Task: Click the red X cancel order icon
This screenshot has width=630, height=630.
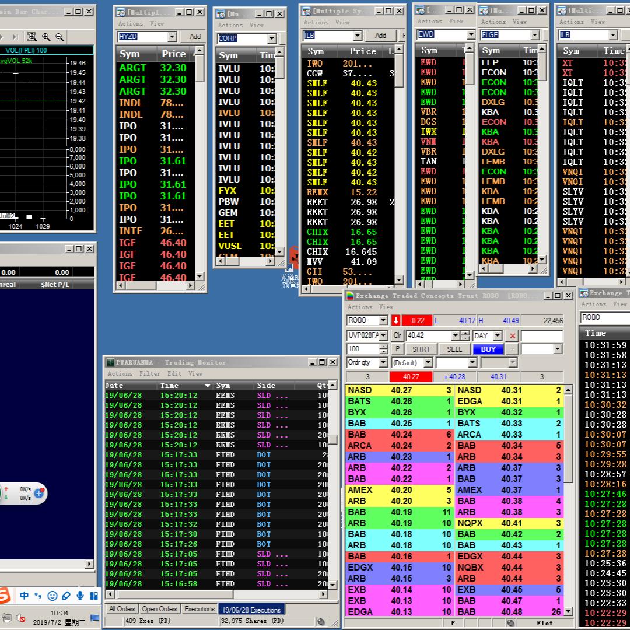Action: point(512,335)
